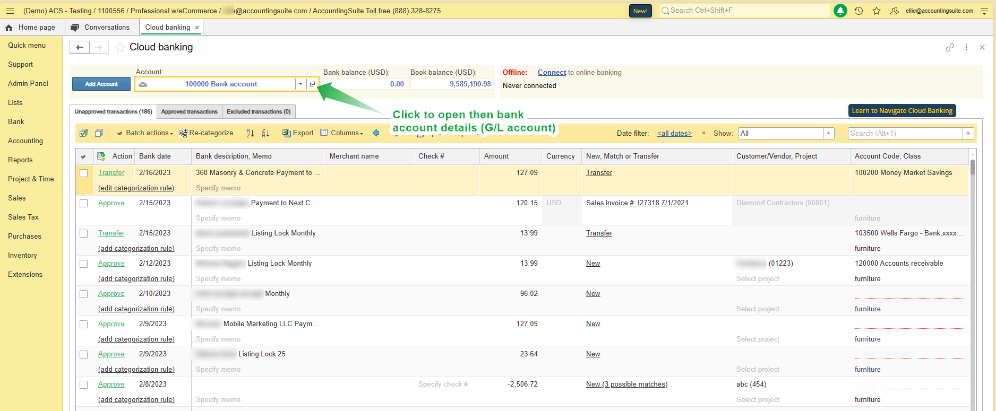
Task: Open the Sales Tax sidebar menu
Action: point(23,217)
